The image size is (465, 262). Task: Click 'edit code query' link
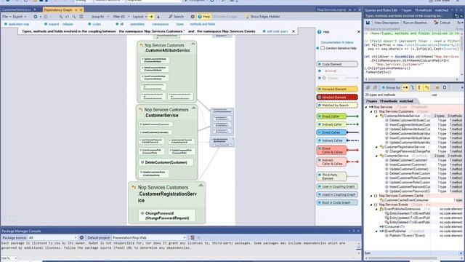point(278,31)
